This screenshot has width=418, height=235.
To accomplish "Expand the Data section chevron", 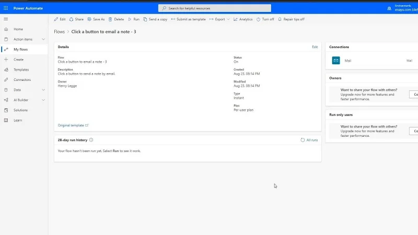I will 43,90.
